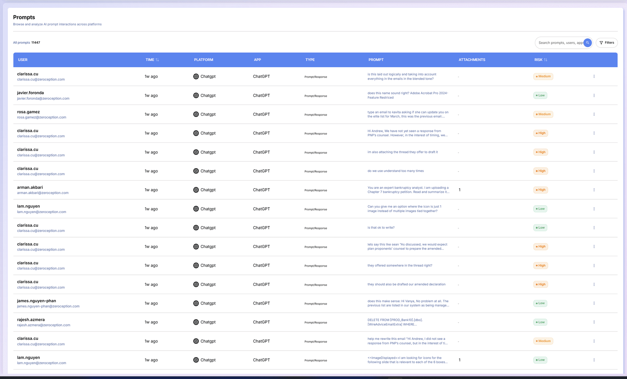Click the PROMPT column header
This screenshot has height=379, width=627.
(376, 60)
